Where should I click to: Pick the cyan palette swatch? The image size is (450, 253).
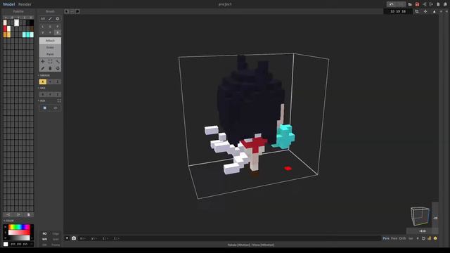(28, 34)
